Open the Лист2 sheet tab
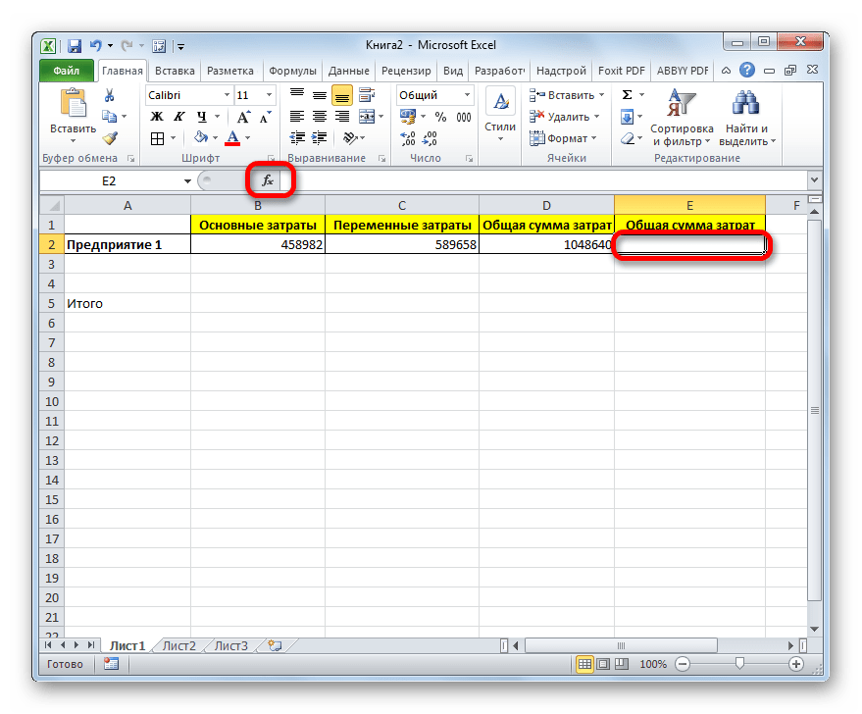This screenshot has width=862, height=714. pyautogui.click(x=178, y=645)
